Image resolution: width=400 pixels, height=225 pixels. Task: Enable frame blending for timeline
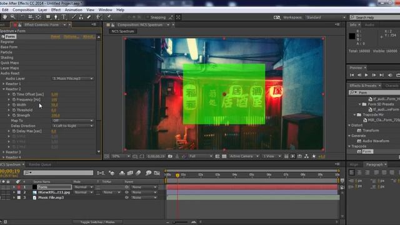point(130,173)
